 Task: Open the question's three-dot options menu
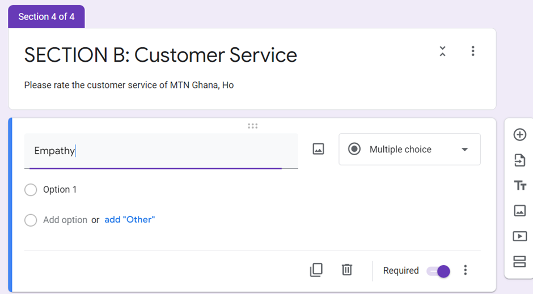pyautogui.click(x=466, y=270)
